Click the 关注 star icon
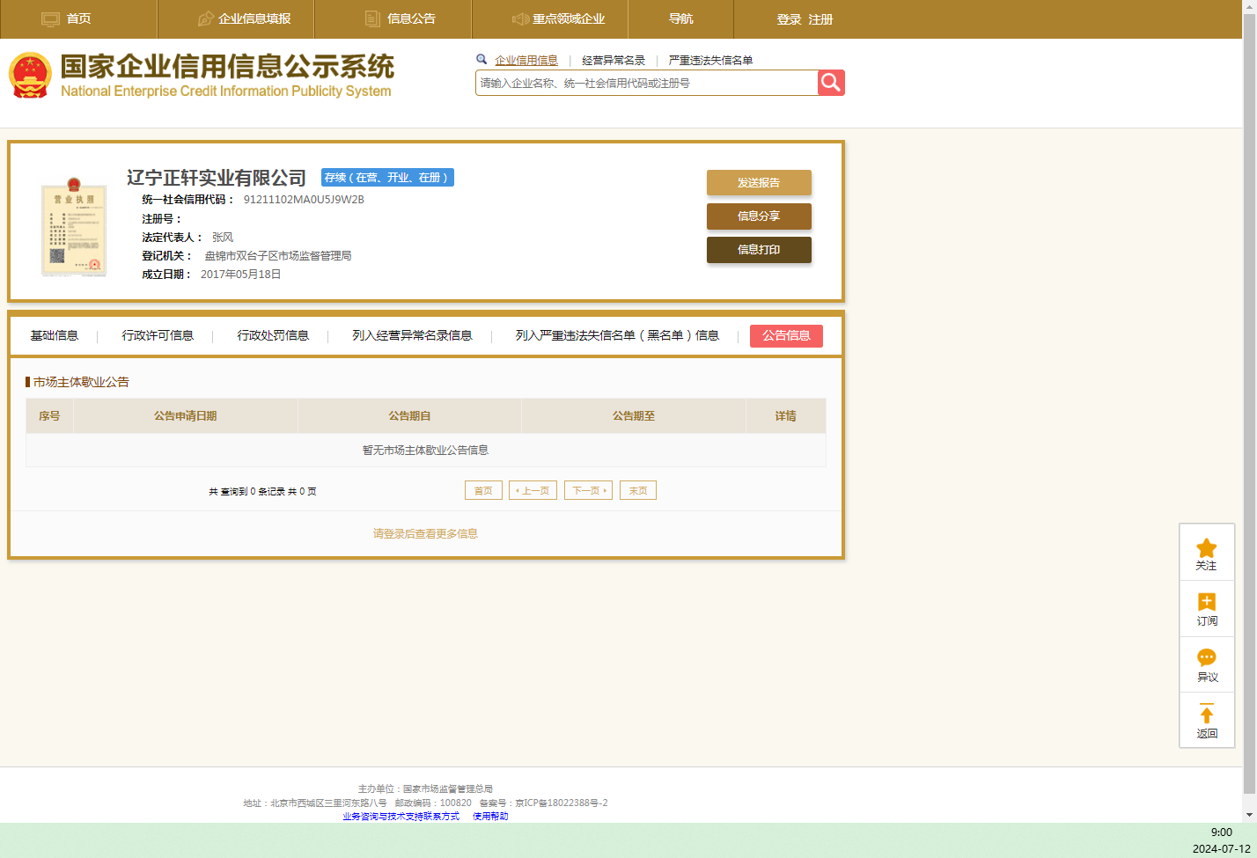This screenshot has width=1257, height=858. pyautogui.click(x=1207, y=548)
